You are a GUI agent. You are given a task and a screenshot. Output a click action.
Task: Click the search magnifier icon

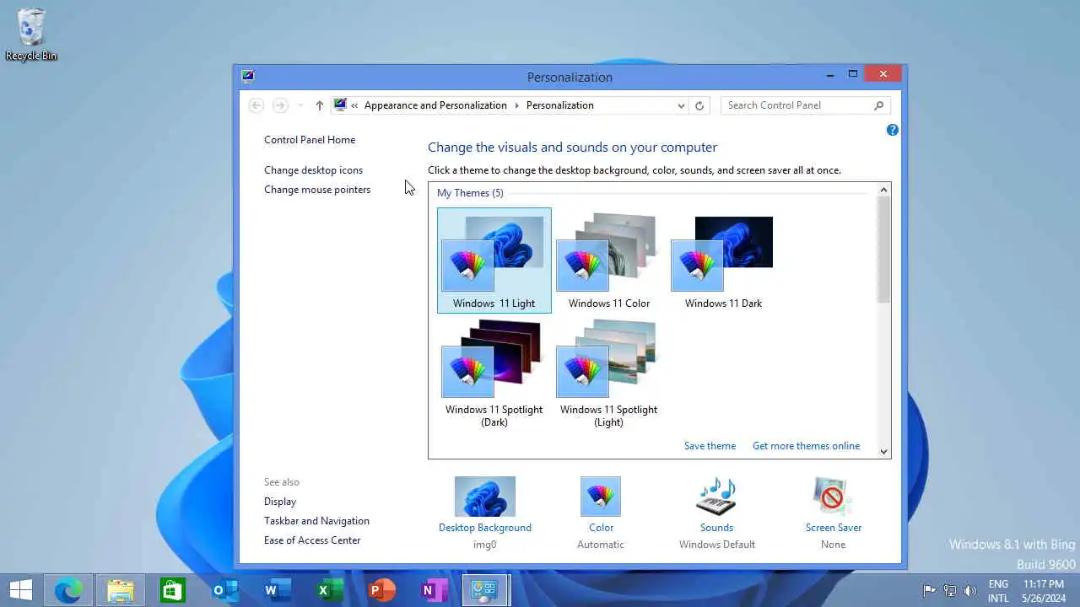tap(879, 105)
